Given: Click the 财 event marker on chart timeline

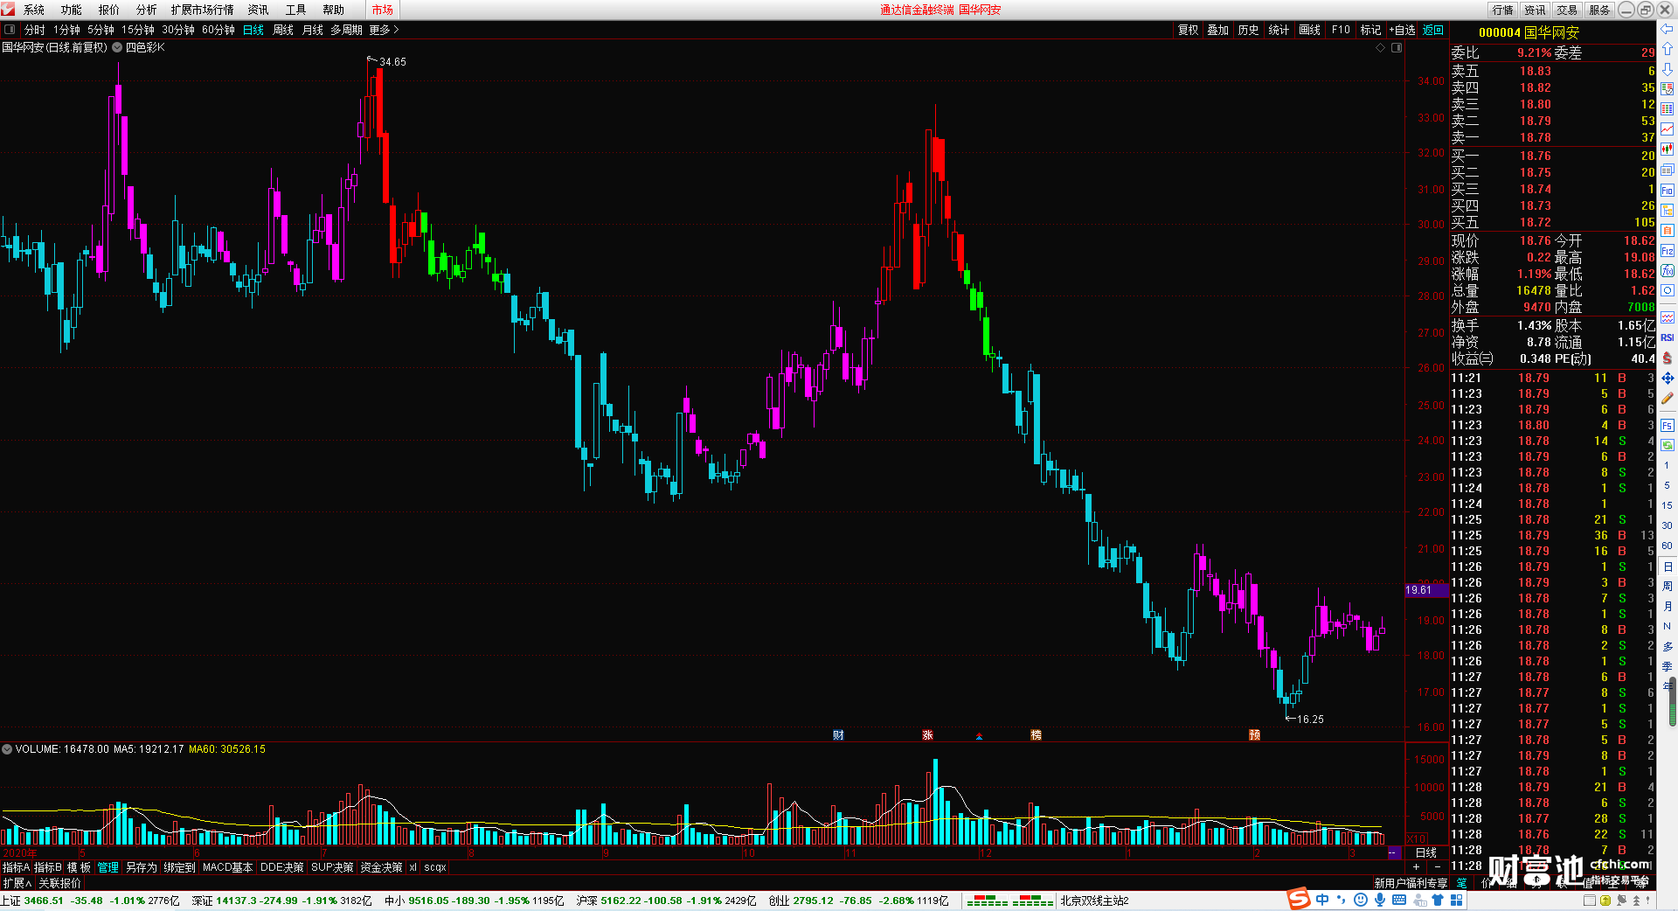Looking at the screenshot, I should coord(838,735).
